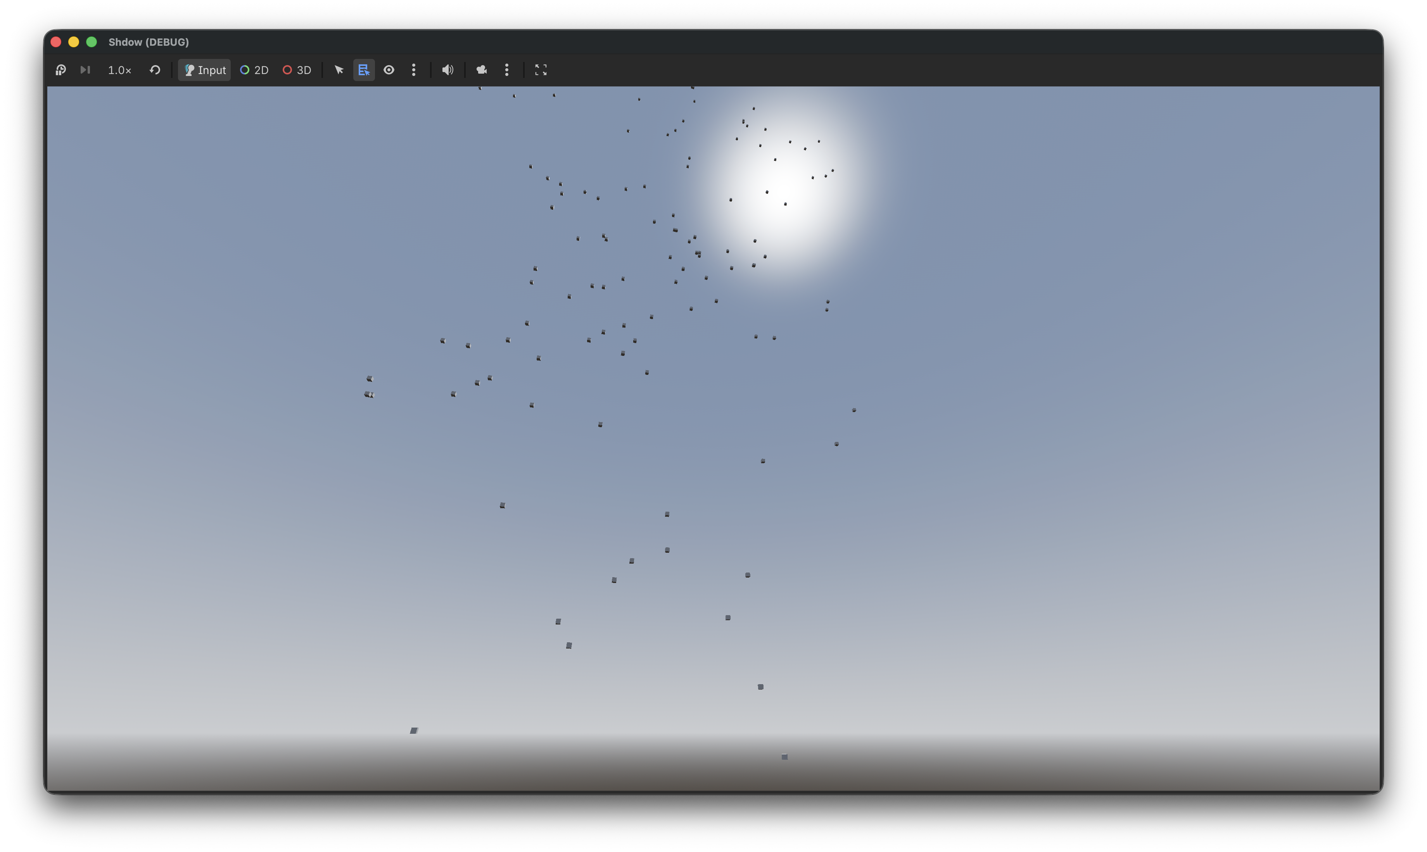Click the green zoom window button
Image resolution: width=1427 pixels, height=852 pixels.
(91, 42)
